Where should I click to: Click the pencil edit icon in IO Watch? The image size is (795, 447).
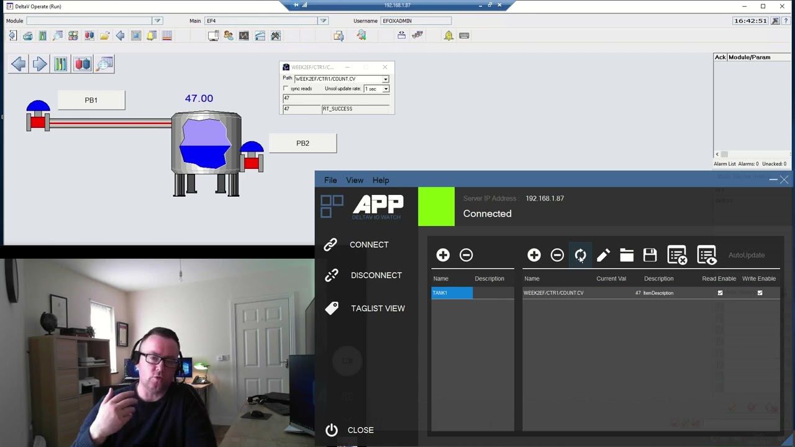tap(603, 255)
